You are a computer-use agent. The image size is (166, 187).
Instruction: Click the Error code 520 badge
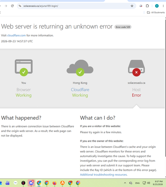click(x=123, y=27)
